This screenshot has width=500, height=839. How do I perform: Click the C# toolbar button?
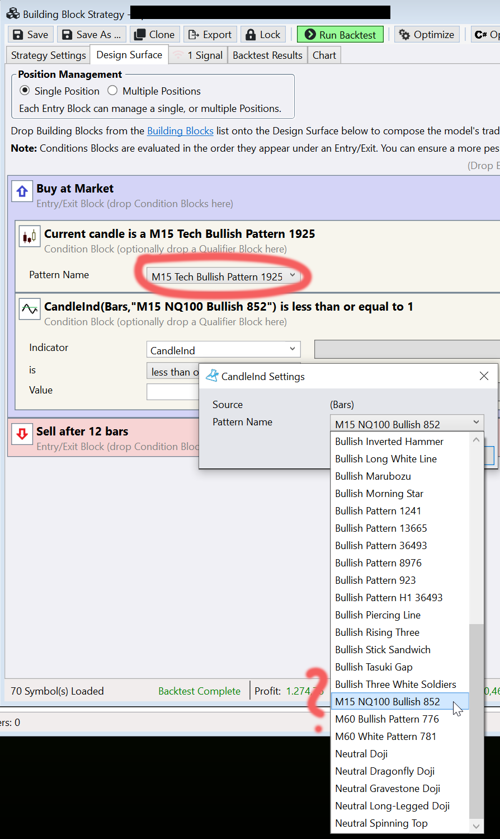tap(485, 35)
